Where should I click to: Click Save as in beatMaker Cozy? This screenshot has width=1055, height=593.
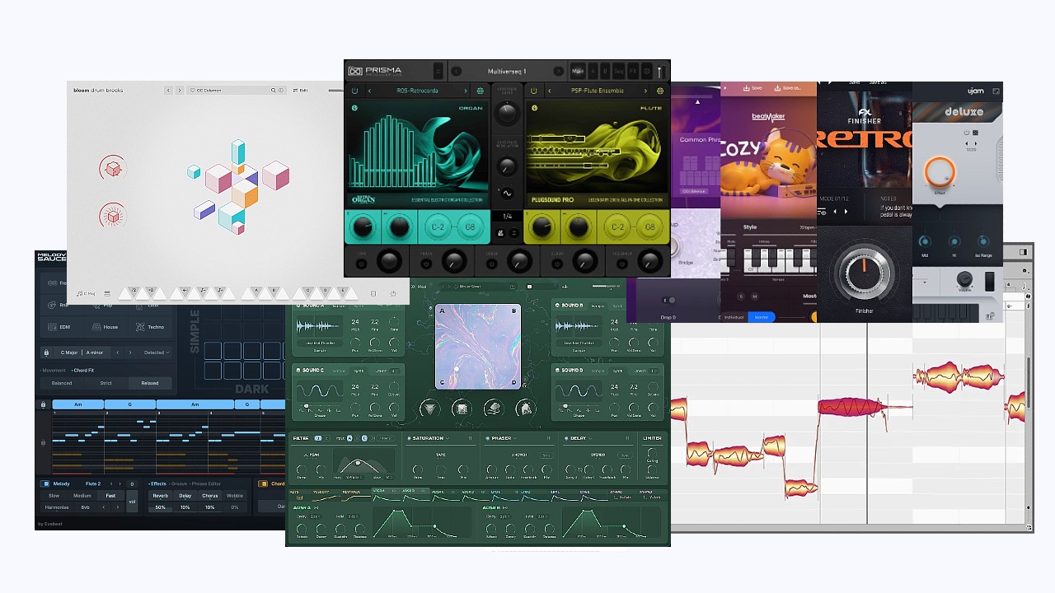pyautogui.click(x=787, y=88)
